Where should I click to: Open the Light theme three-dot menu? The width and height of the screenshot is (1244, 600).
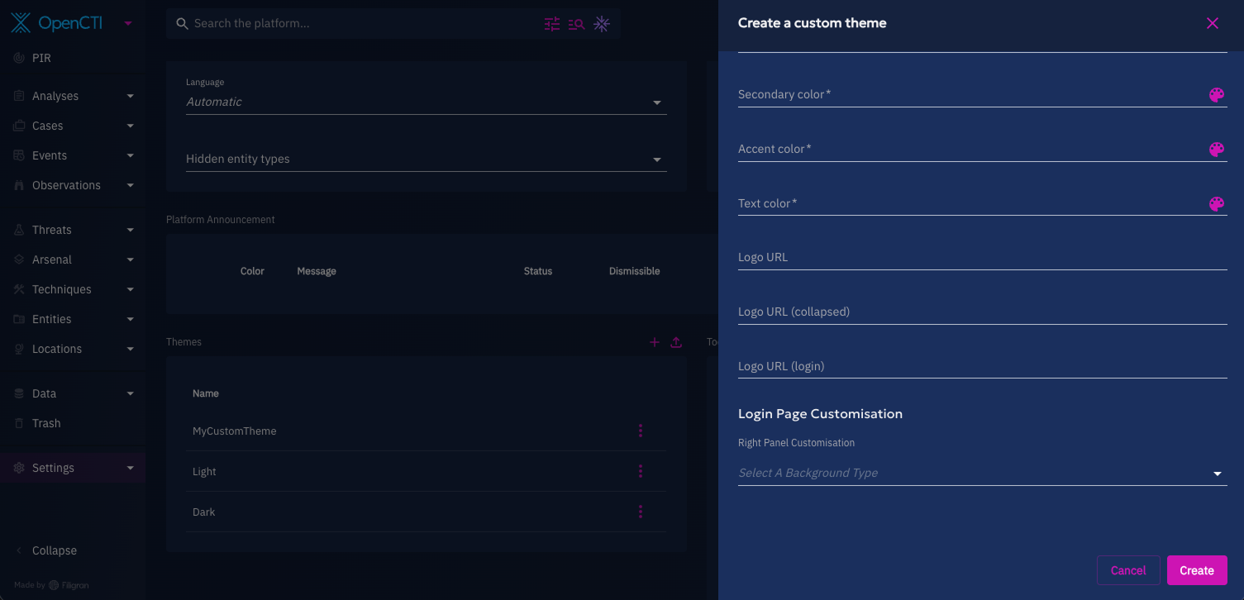(640, 471)
